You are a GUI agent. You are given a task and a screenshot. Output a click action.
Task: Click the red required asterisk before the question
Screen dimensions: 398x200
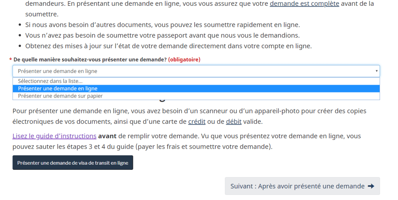tap(10, 60)
